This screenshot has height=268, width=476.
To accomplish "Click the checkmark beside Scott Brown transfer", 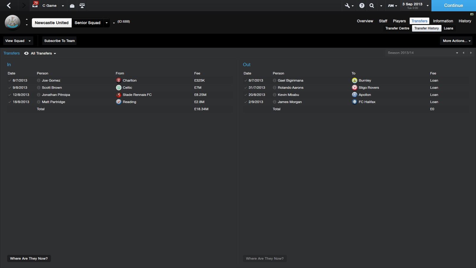I will click(x=10, y=88).
